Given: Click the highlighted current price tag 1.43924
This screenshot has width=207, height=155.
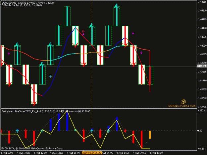Looking at the screenshot, I should click(202, 66).
